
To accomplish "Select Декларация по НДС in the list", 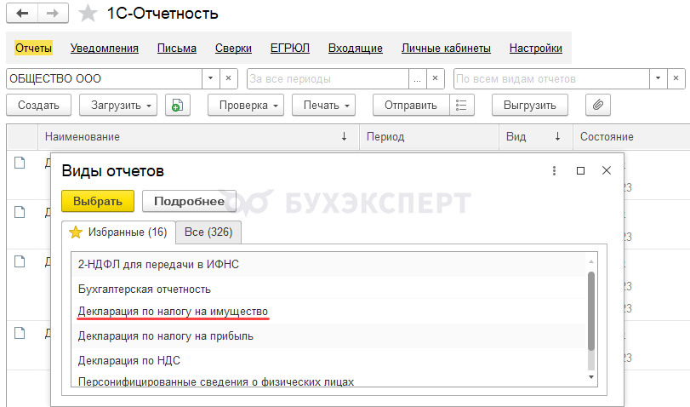I will coord(329,360).
